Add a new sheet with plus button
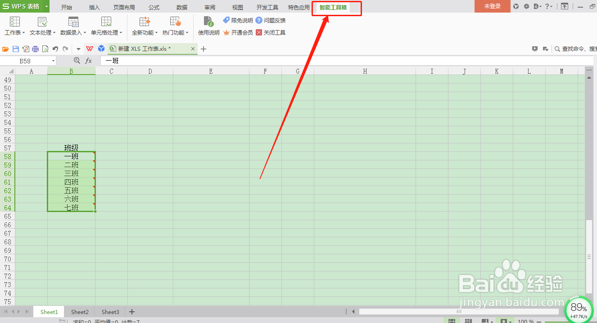597x323 pixels. (x=132, y=312)
